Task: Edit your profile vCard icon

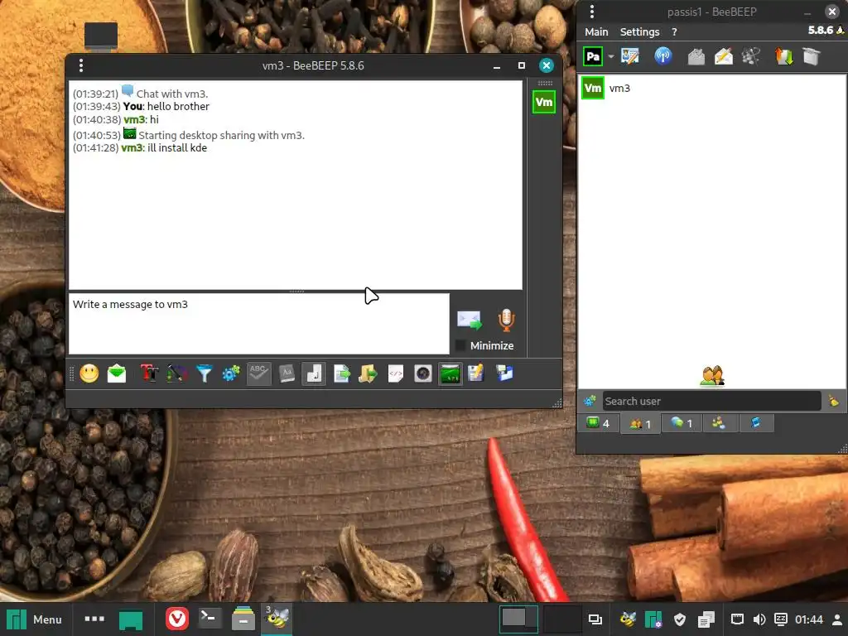Action: tap(629, 56)
